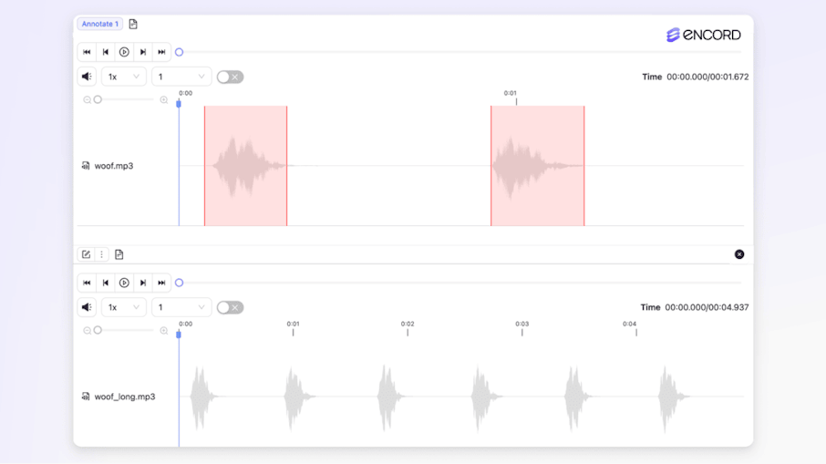Click zoom-in magnifier for woof.mp3 waveform
This screenshot has height=464, width=826.
tap(164, 99)
